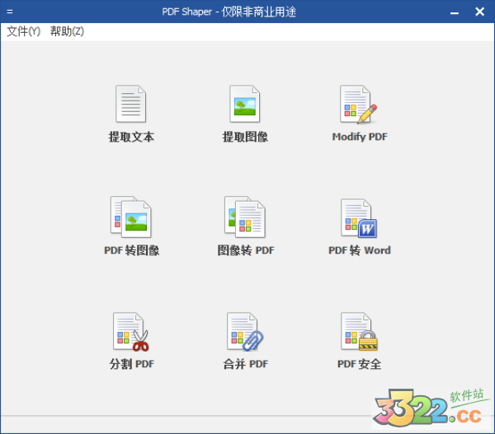
Task: Click the 合并 PDF label
Action: [x=246, y=364]
